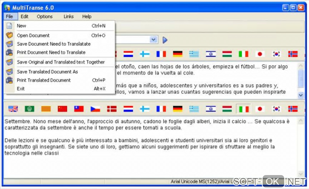The height and width of the screenshot is (189, 309).
Task: Choose Save Translated Document As
Action: (x=59, y=72)
